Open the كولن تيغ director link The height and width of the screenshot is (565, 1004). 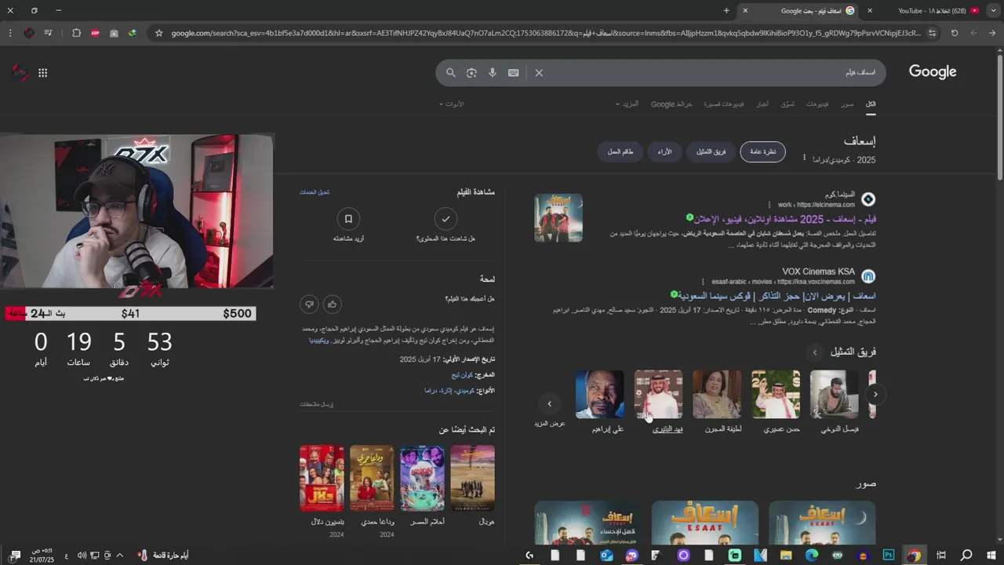coord(462,375)
